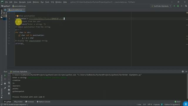Open the TODO tool window
This screenshot has width=188, height=106.
click(18, 102)
